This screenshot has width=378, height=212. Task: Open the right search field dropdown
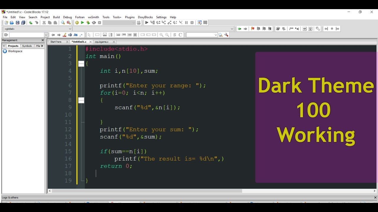[x=216, y=35]
